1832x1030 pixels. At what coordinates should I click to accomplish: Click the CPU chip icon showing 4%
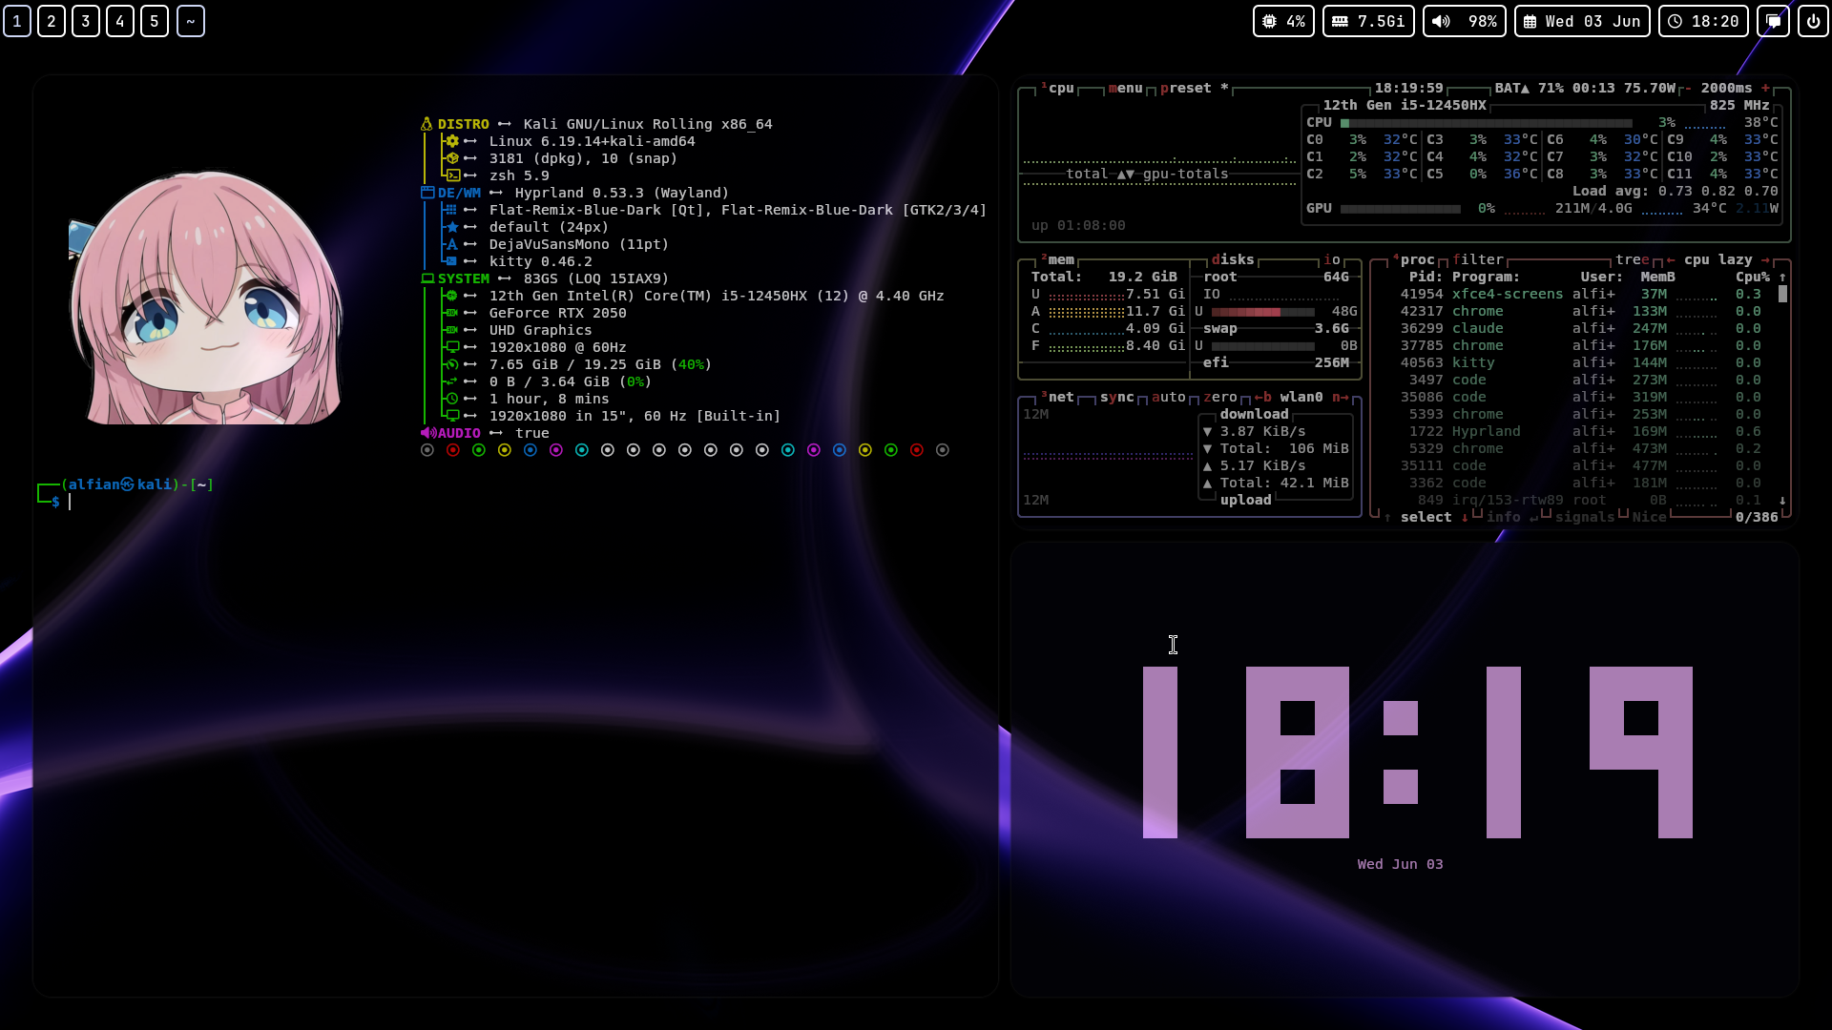pos(1269,21)
